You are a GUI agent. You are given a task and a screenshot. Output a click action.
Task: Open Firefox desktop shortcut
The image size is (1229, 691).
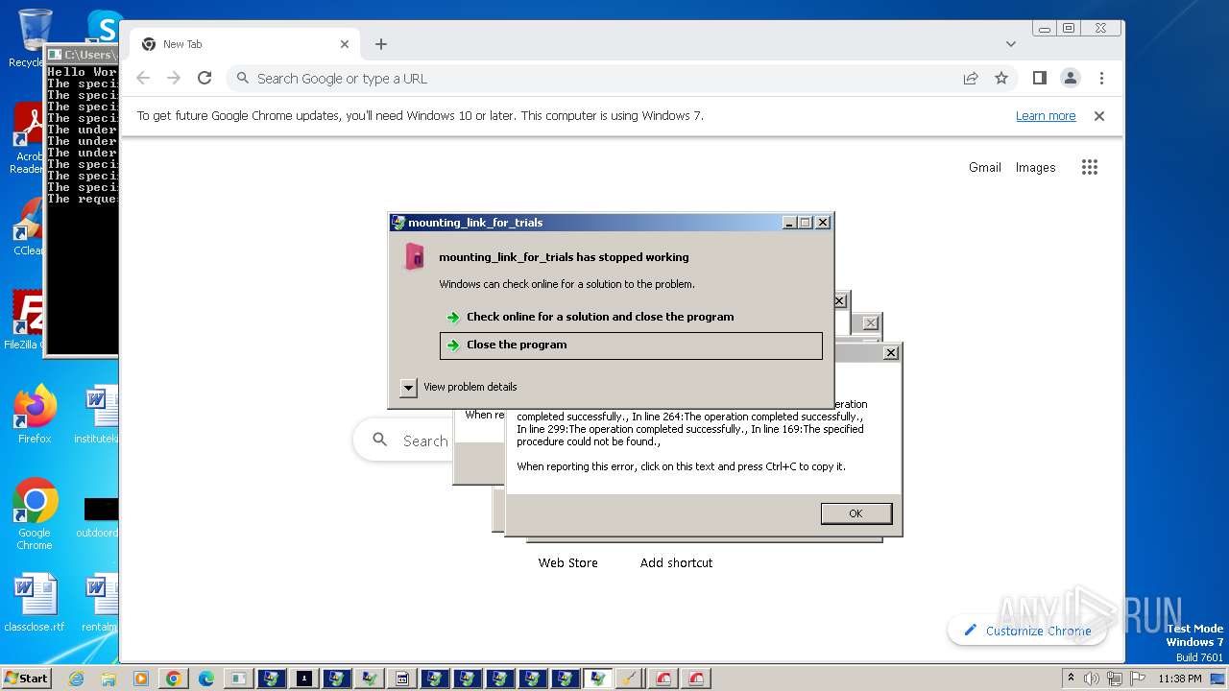35,415
